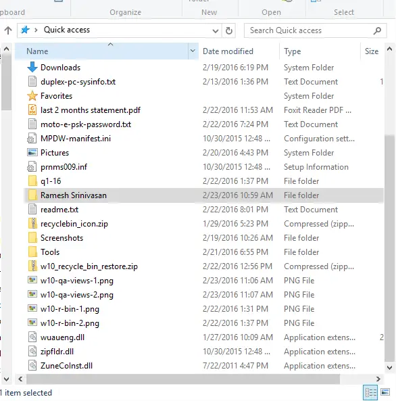The image size is (396, 401).
Task: Click the Up arrow navigation button
Action: 8,30
